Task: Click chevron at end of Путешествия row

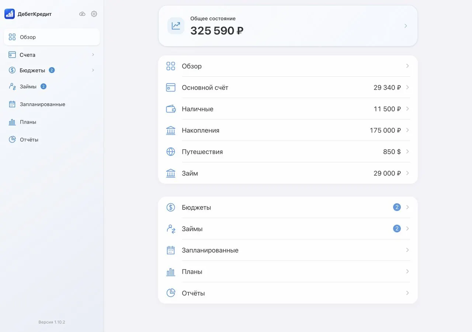Action: 407,152
